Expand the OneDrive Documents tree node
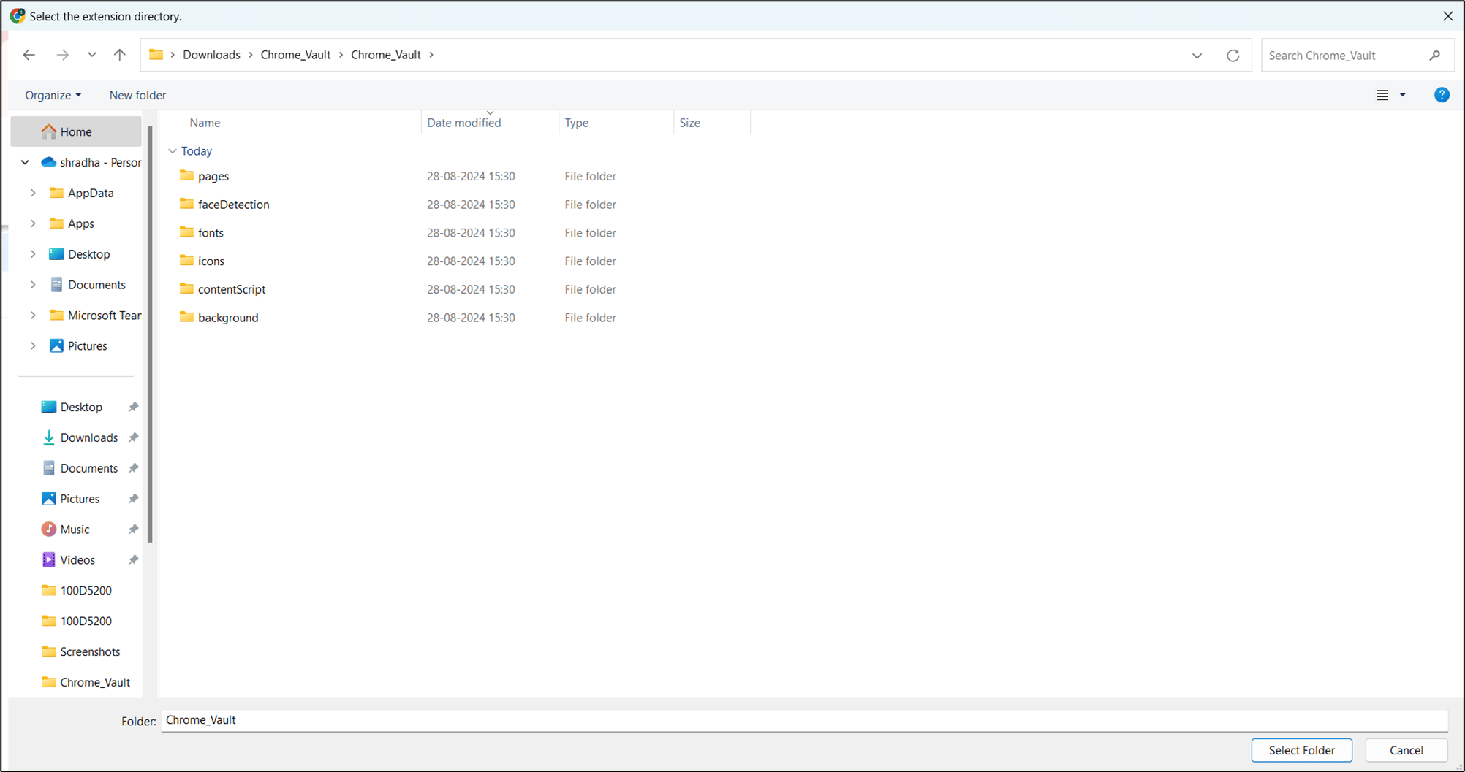1465x772 pixels. pyautogui.click(x=33, y=285)
